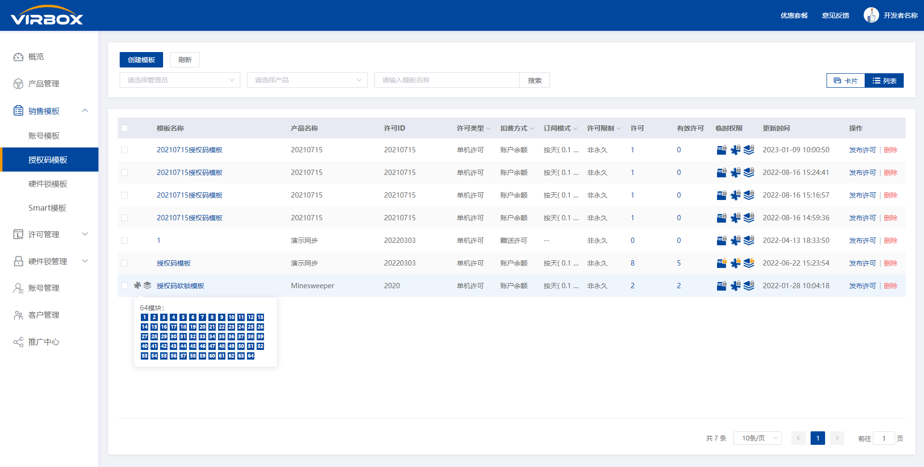Click the VIRBOX logo

(x=47, y=15)
